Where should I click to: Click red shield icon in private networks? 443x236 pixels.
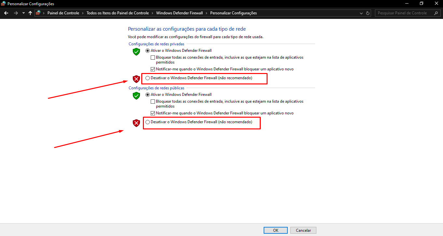[x=136, y=79]
